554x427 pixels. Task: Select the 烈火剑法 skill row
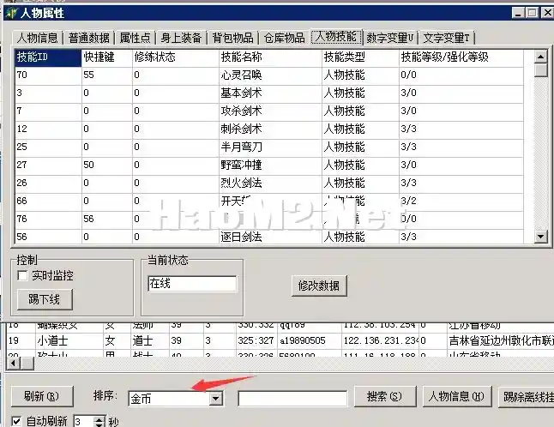coord(269,183)
